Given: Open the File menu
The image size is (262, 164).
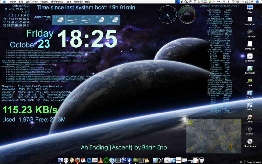Looking at the screenshot, I should (21, 2).
